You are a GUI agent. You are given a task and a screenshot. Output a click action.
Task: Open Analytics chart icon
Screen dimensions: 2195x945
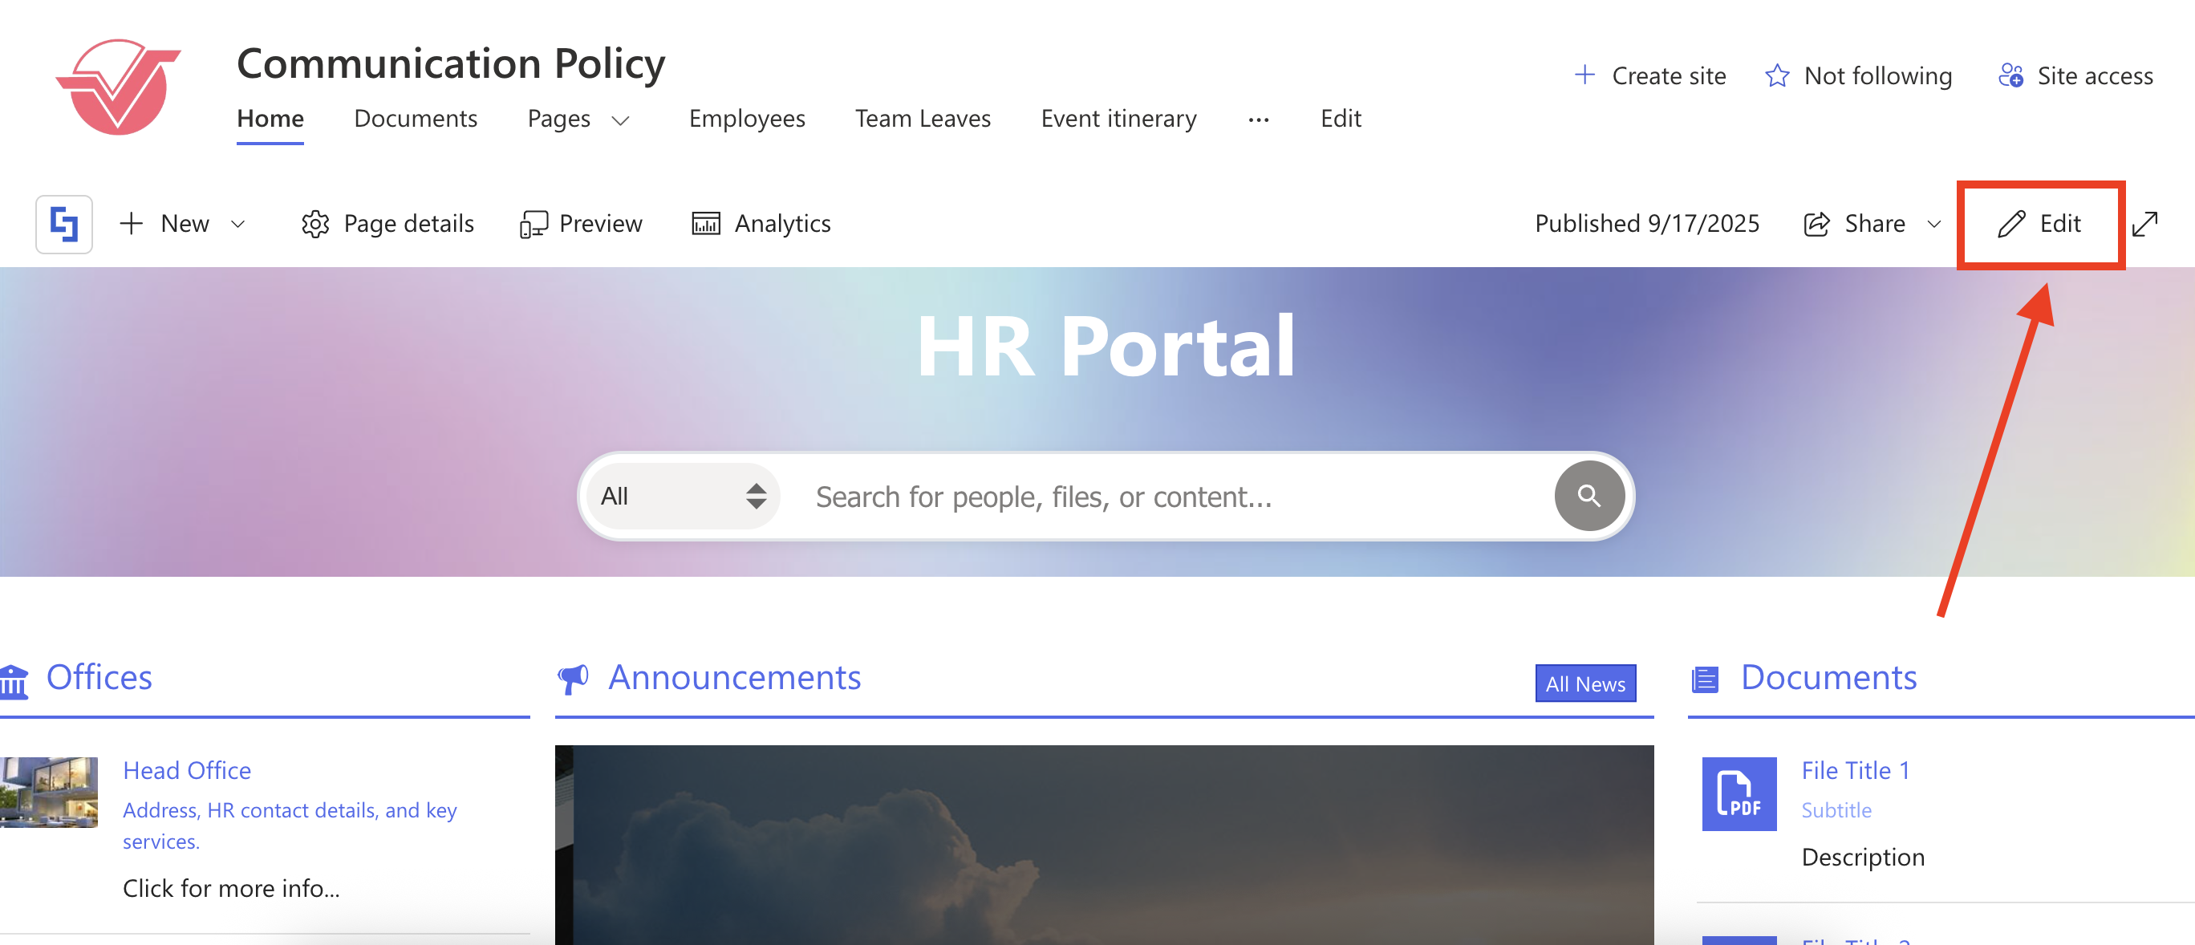pyautogui.click(x=705, y=224)
